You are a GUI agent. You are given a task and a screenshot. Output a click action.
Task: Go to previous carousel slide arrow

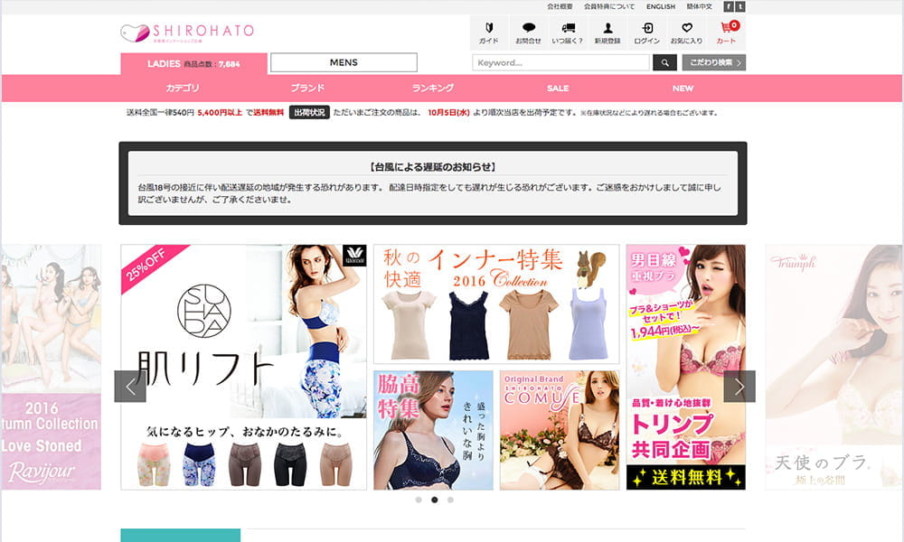point(129,387)
